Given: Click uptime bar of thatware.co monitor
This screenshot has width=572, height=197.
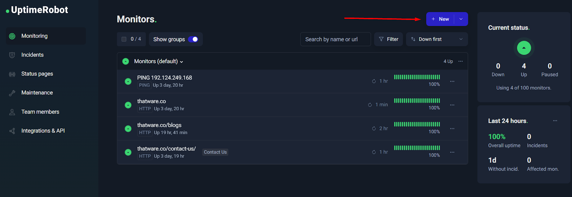Looking at the screenshot, I should [417, 101].
